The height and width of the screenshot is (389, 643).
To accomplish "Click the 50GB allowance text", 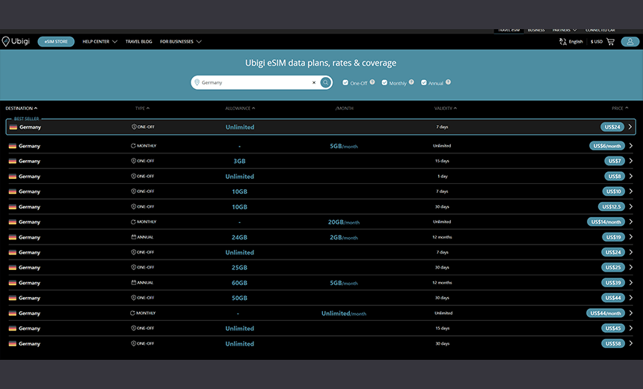I will click(239, 298).
